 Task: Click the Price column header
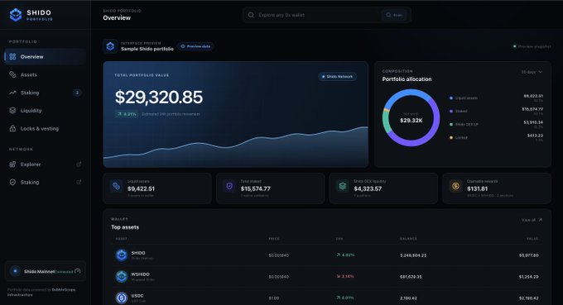tap(274, 239)
